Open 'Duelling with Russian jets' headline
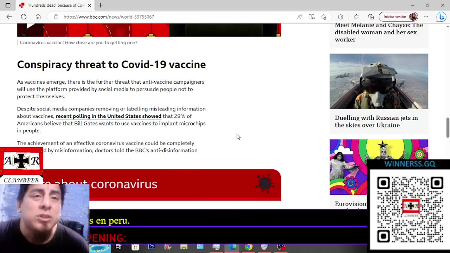Image resolution: width=450 pixels, height=253 pixels. pyautogui.click(x=376, y=122)
